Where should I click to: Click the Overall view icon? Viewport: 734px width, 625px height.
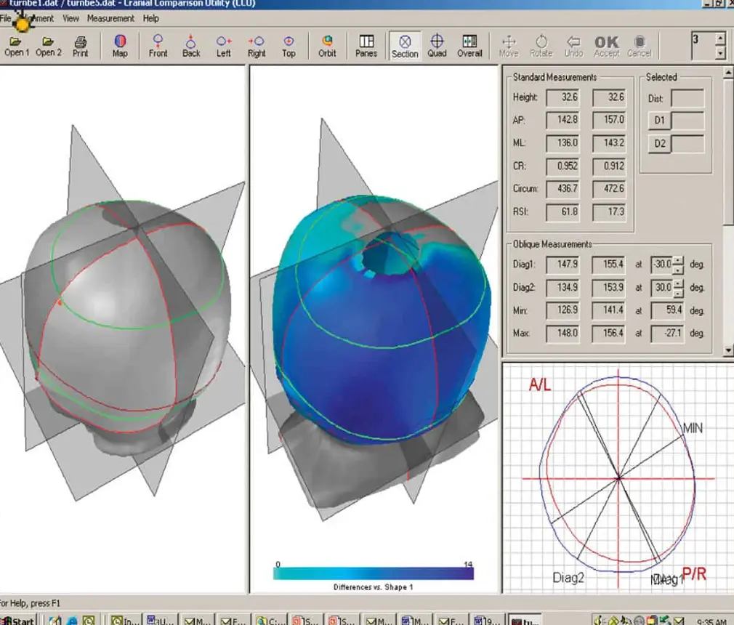[x=469, y=45]
